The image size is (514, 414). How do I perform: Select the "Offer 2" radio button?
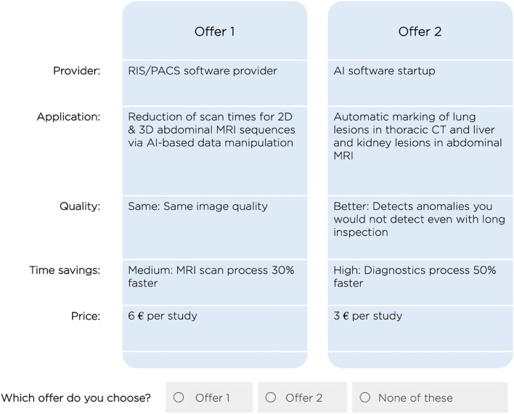(271, 397)
